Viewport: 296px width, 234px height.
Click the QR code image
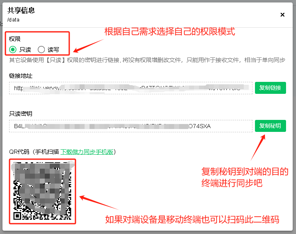(43, 191)
